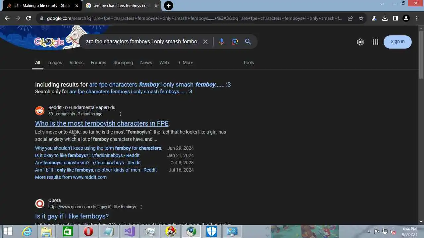Start voice search with the microphone icon
The width and height of the screenshot is (424, 238).
[222, 42]
